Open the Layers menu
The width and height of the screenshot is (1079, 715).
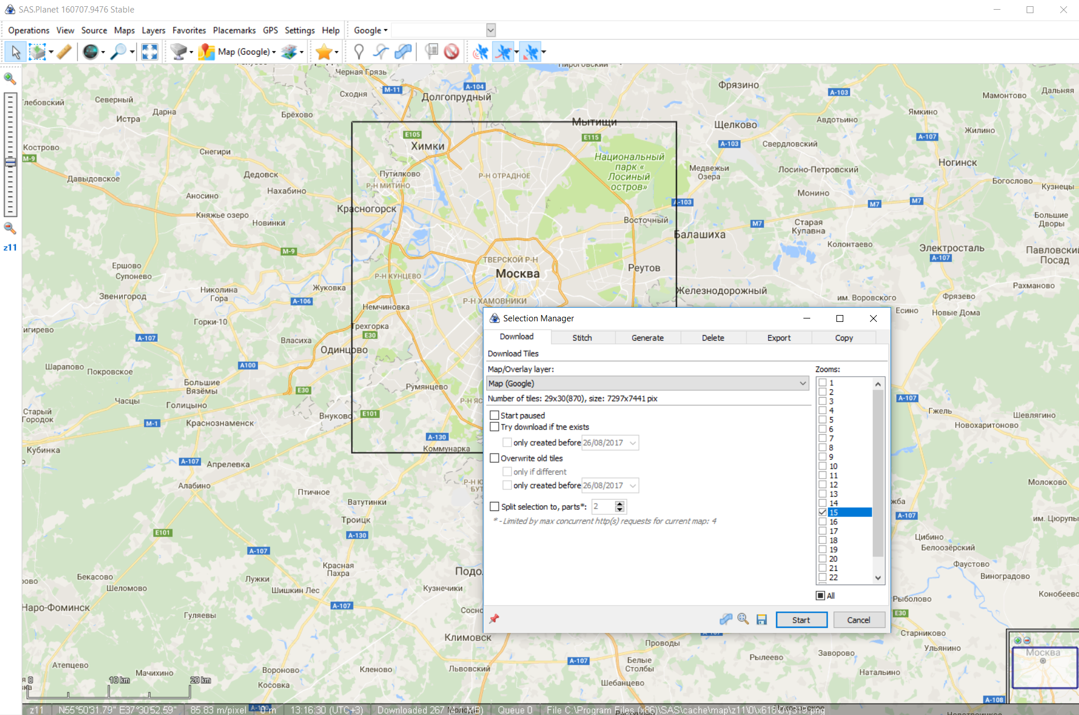[153, 30]
